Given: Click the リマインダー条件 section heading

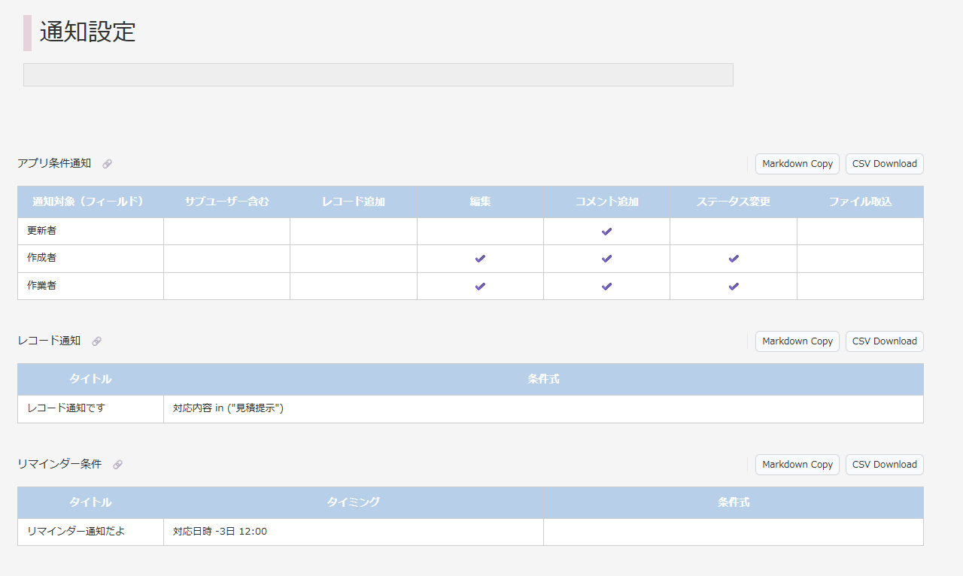Looking at the screenshot, I should (59, 464).
